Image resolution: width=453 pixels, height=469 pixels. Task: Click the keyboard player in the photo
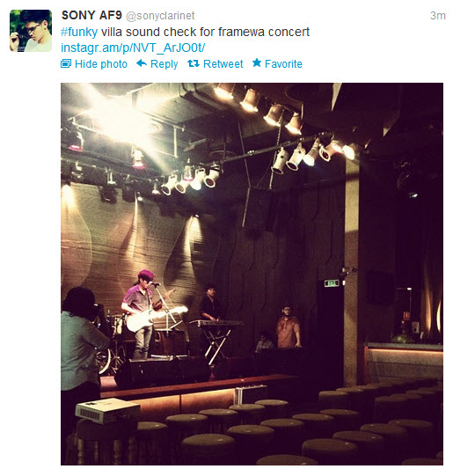tap(211, 304)
